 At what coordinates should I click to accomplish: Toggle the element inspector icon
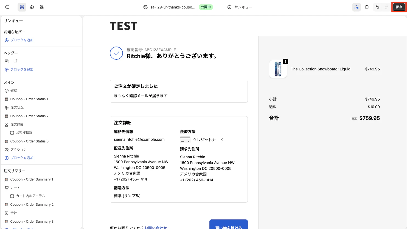pos(357,7)
